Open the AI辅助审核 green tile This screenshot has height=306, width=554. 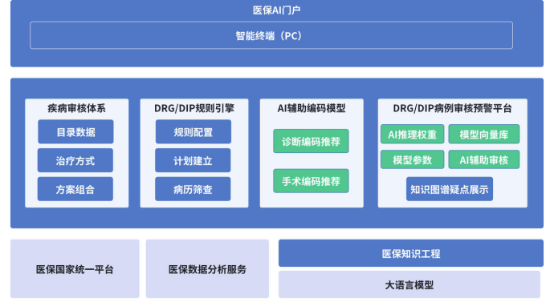pos(484,159)
